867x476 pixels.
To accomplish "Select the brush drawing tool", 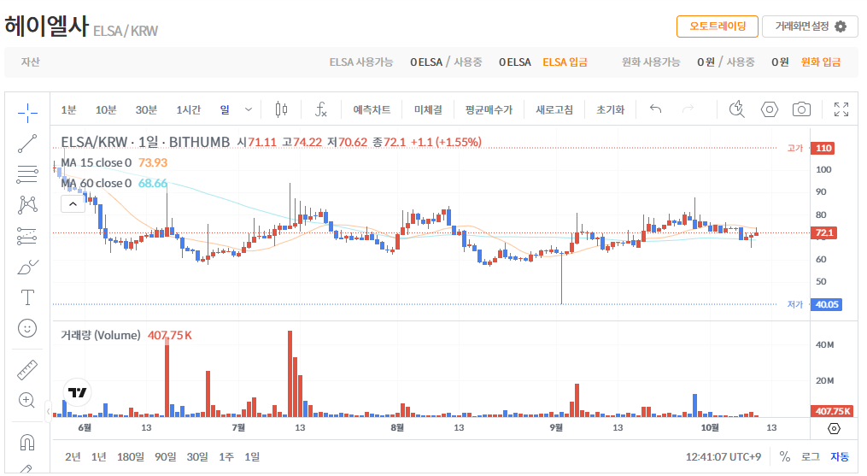I will click(27, 267).
